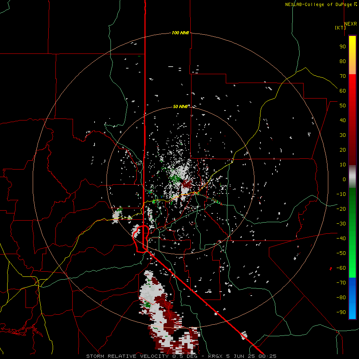Select the -10 value on velocity scale
Screen dimensions: 359x359
341,194
